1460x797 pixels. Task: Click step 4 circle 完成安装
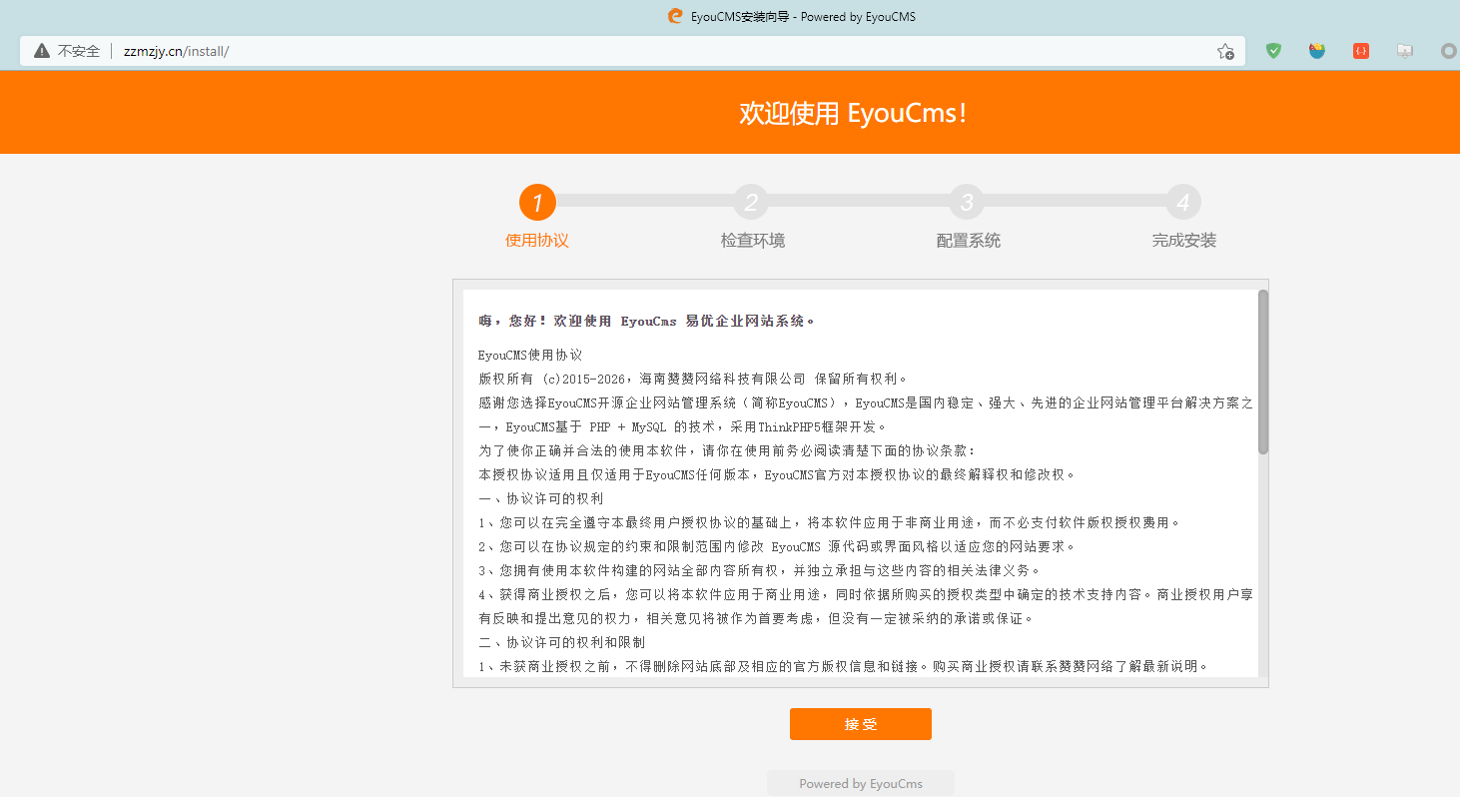(1182, 203)
